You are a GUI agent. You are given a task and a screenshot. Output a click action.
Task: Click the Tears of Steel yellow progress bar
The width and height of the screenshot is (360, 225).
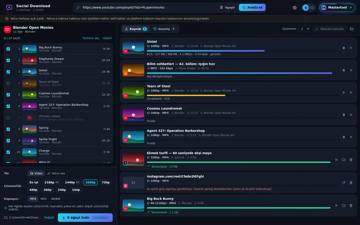(242, 95)
